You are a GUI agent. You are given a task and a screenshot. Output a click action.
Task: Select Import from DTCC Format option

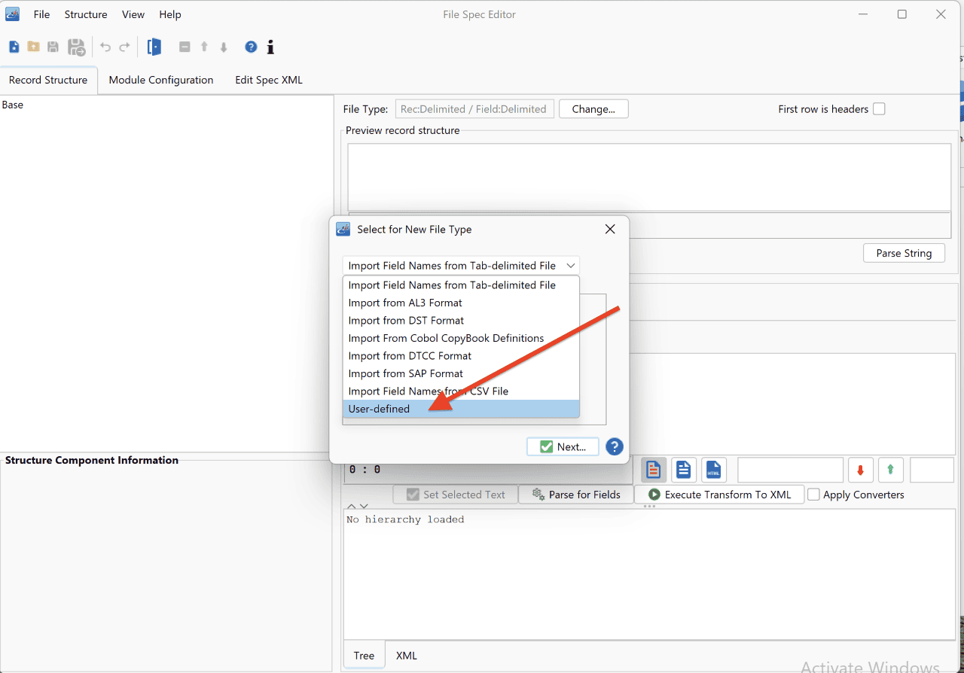(461, 356)
